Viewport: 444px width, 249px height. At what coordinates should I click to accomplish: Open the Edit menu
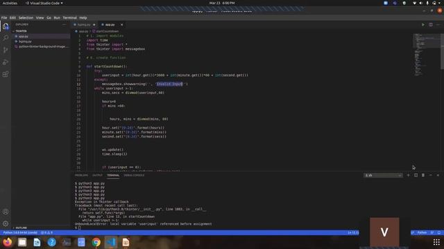coord(12,17)
